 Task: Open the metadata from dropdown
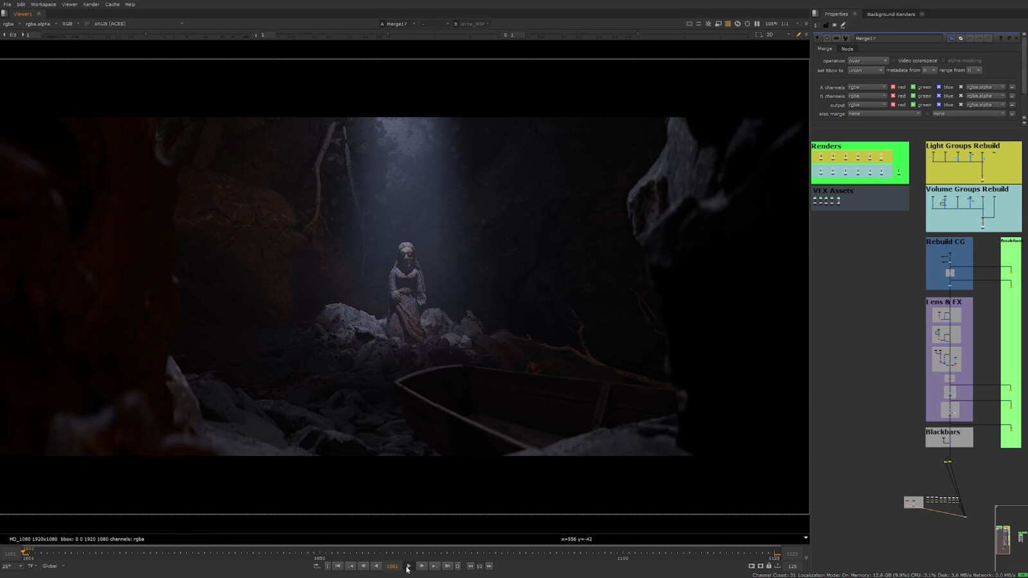(x=929, y=71)
